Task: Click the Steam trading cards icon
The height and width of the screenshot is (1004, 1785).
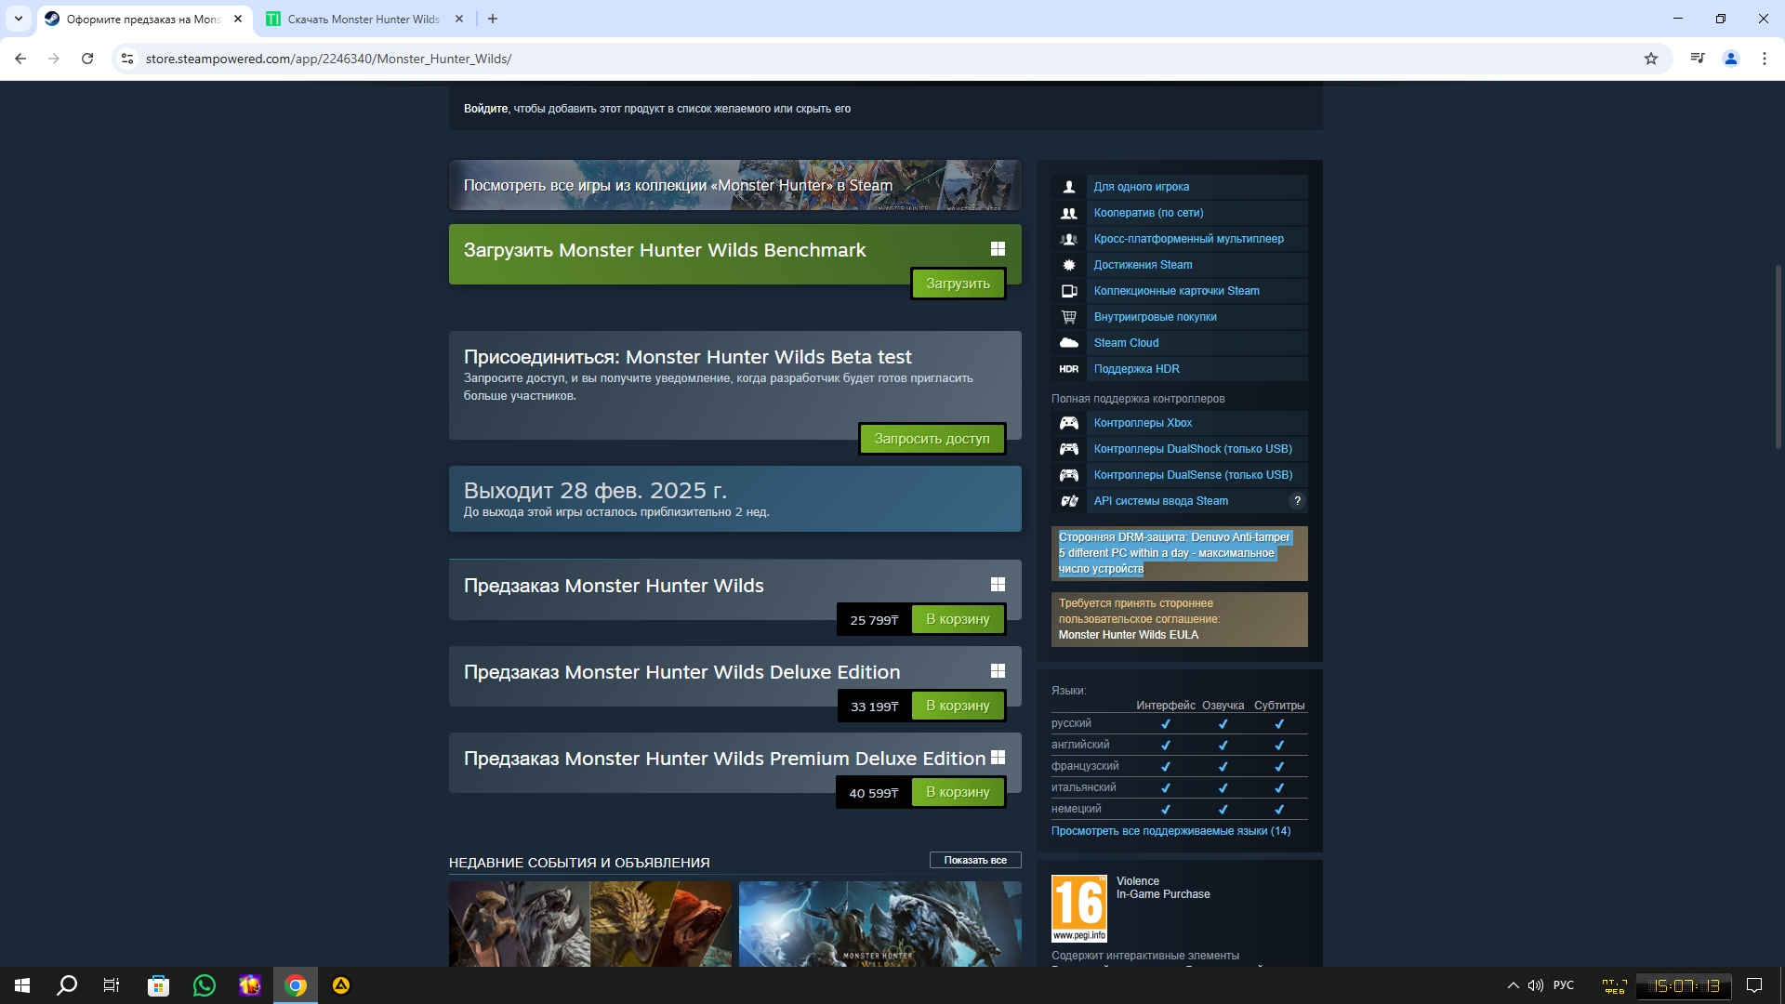Action: pyautogui.click(x=1069, y=291)
